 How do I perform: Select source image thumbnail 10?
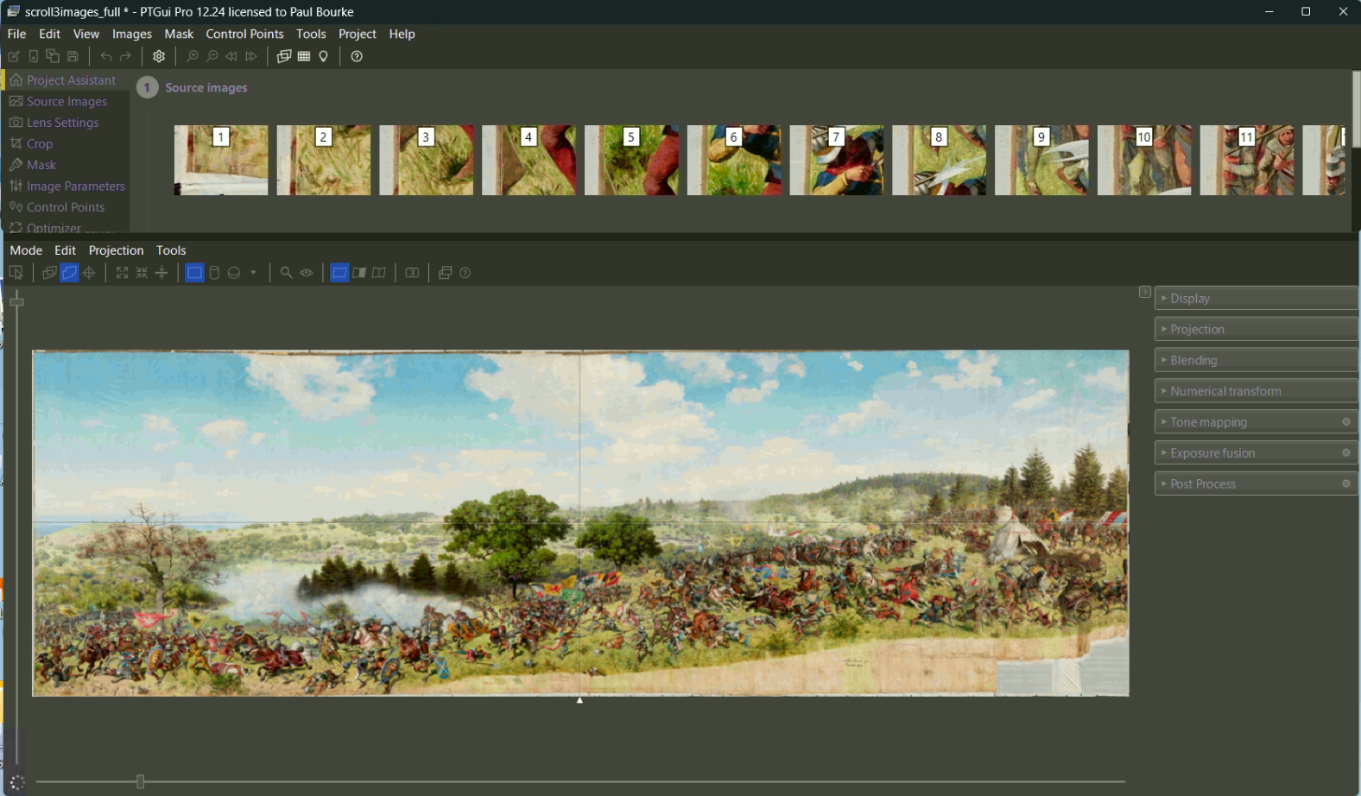pyautogui.click(x=1144, y=161)
